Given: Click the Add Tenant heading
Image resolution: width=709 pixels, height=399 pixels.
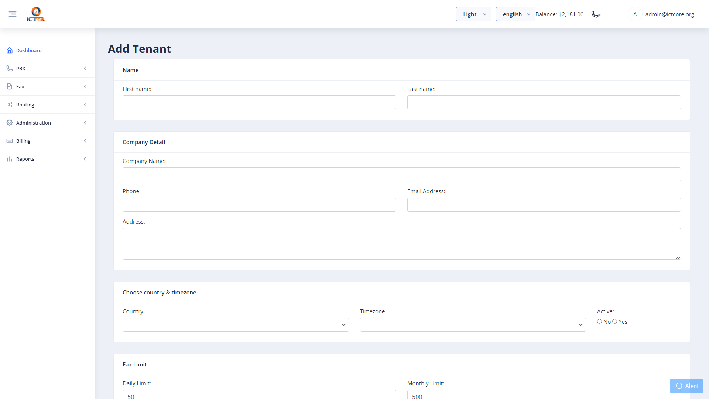Looking at the screenshot, I should (139, 49).
